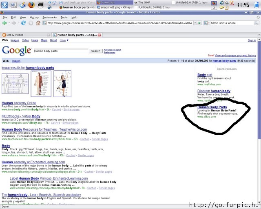Reload the current page

[24, 23]
